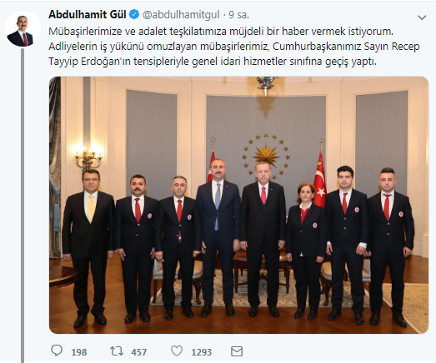Retweet using the retweet arrows icon
The width and height of the screenshot is (436, 363).
[117, 351]
